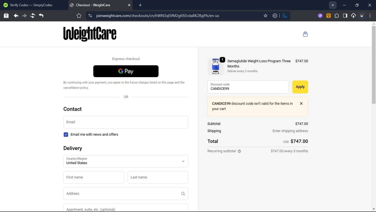
Task: Click the address search magnifier icon
Action: coord(183,193)
